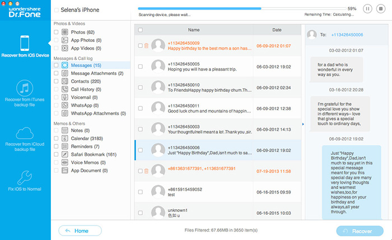Click the 'for a dad who is' bubble

[x=337, y=70]
